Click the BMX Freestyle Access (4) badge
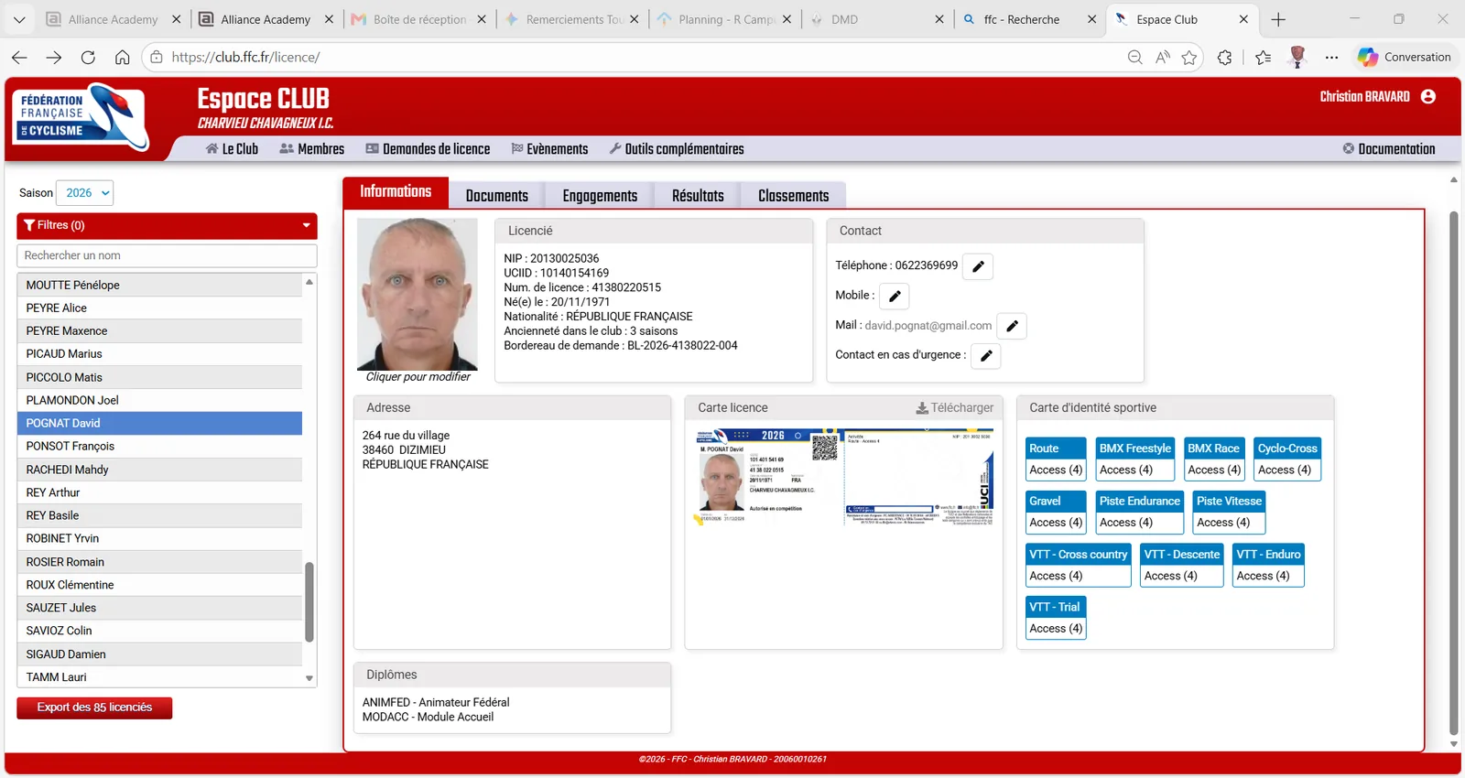Screen dimensions: 1465x778 pos(1134,459)
